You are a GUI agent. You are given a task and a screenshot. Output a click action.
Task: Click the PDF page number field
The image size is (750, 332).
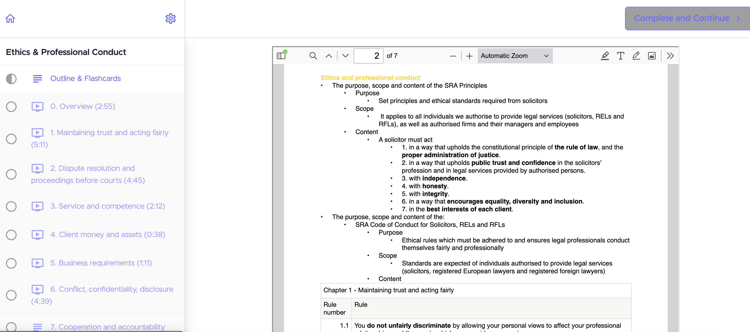368,56
